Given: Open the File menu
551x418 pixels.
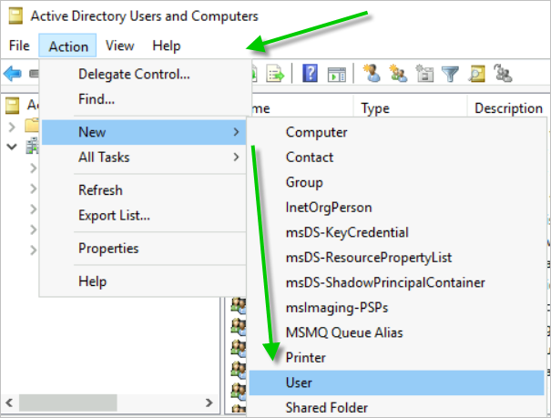Looking at the screenshot, I should (x=19, y=46).
